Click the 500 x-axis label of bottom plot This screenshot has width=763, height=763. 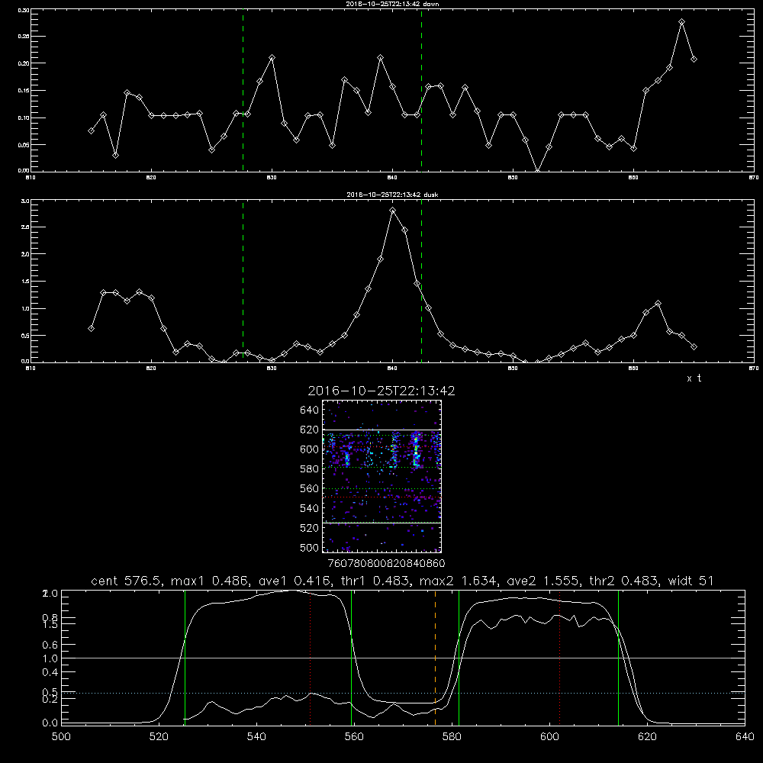(61, 737)
